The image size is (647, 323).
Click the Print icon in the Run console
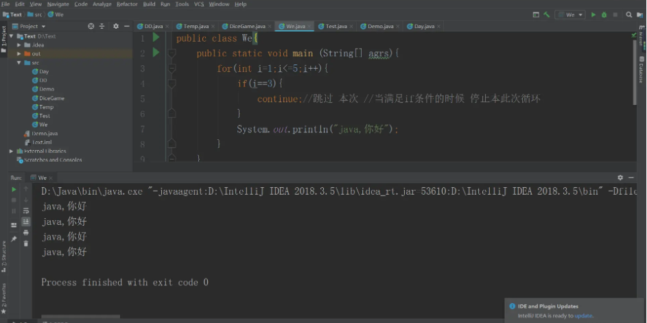(x=26, y=232)
